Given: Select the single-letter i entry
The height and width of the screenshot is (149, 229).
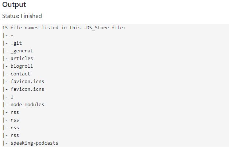Looking at the screenshot, I should (12, 97).
